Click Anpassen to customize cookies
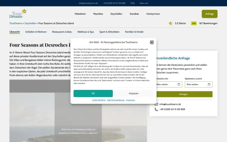Image resolution: width=227 pixels, height=142 pixels. click(x=134, y=94)
